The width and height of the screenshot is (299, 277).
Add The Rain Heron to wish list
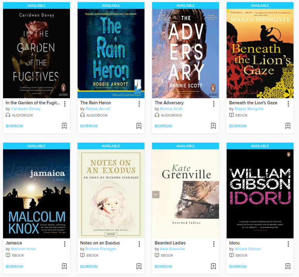click(139, 126)
